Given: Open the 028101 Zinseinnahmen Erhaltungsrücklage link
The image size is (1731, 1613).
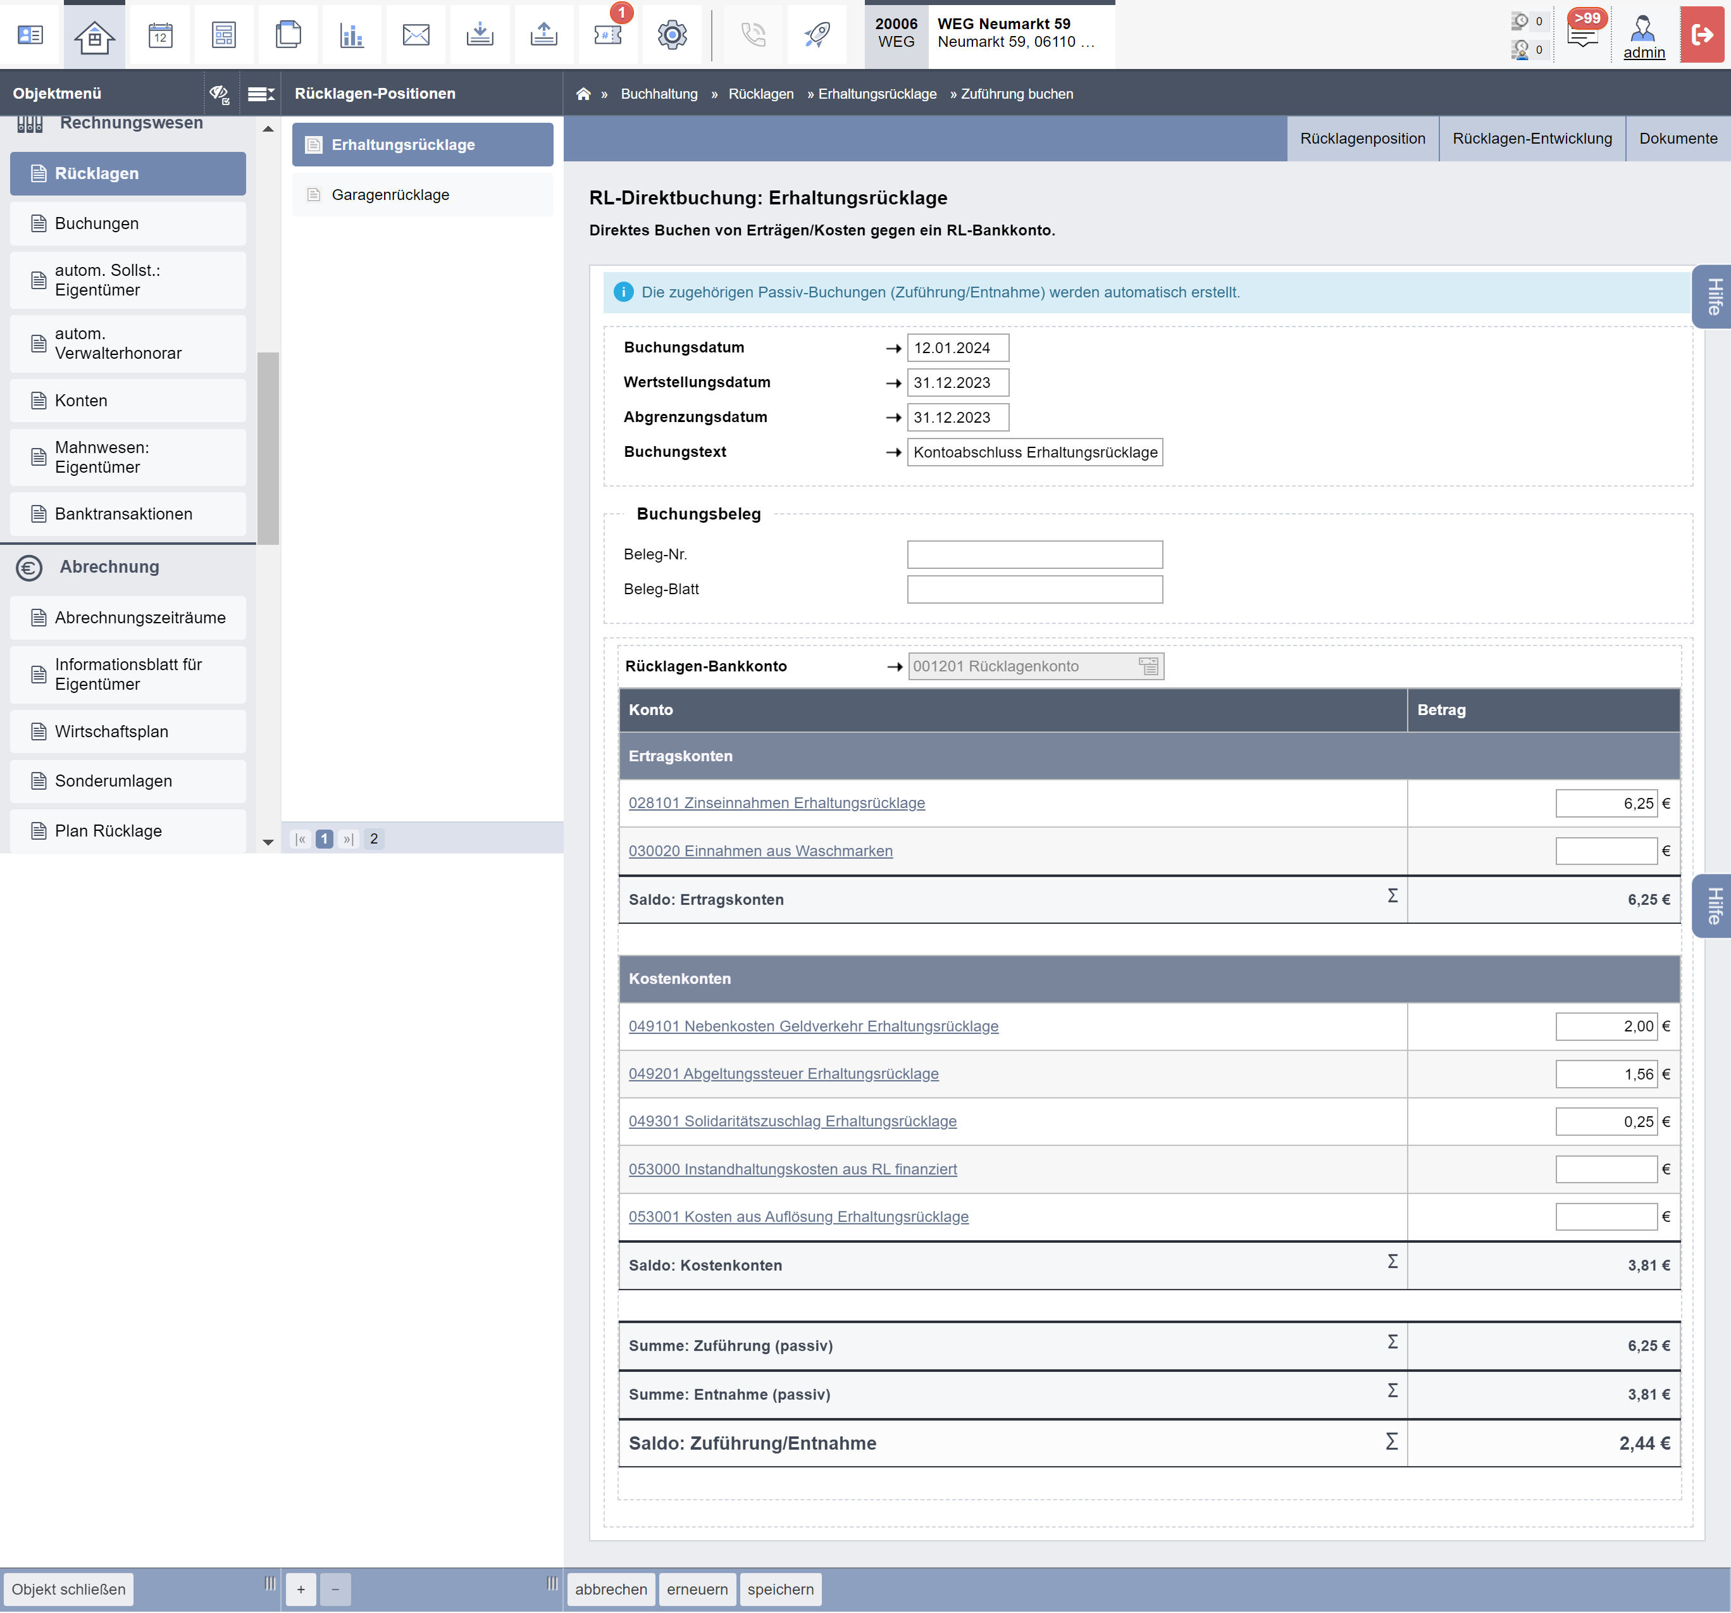Looking at the screenshot, I should pyautogui.click(x=777, y=803).
